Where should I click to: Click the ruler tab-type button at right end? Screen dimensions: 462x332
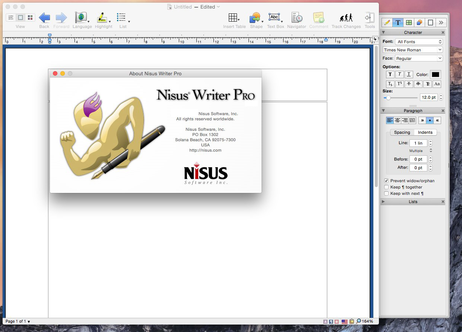tap(375, 38)
